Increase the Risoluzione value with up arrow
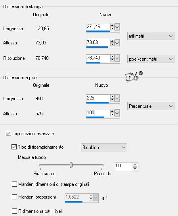 coord(112,57)
